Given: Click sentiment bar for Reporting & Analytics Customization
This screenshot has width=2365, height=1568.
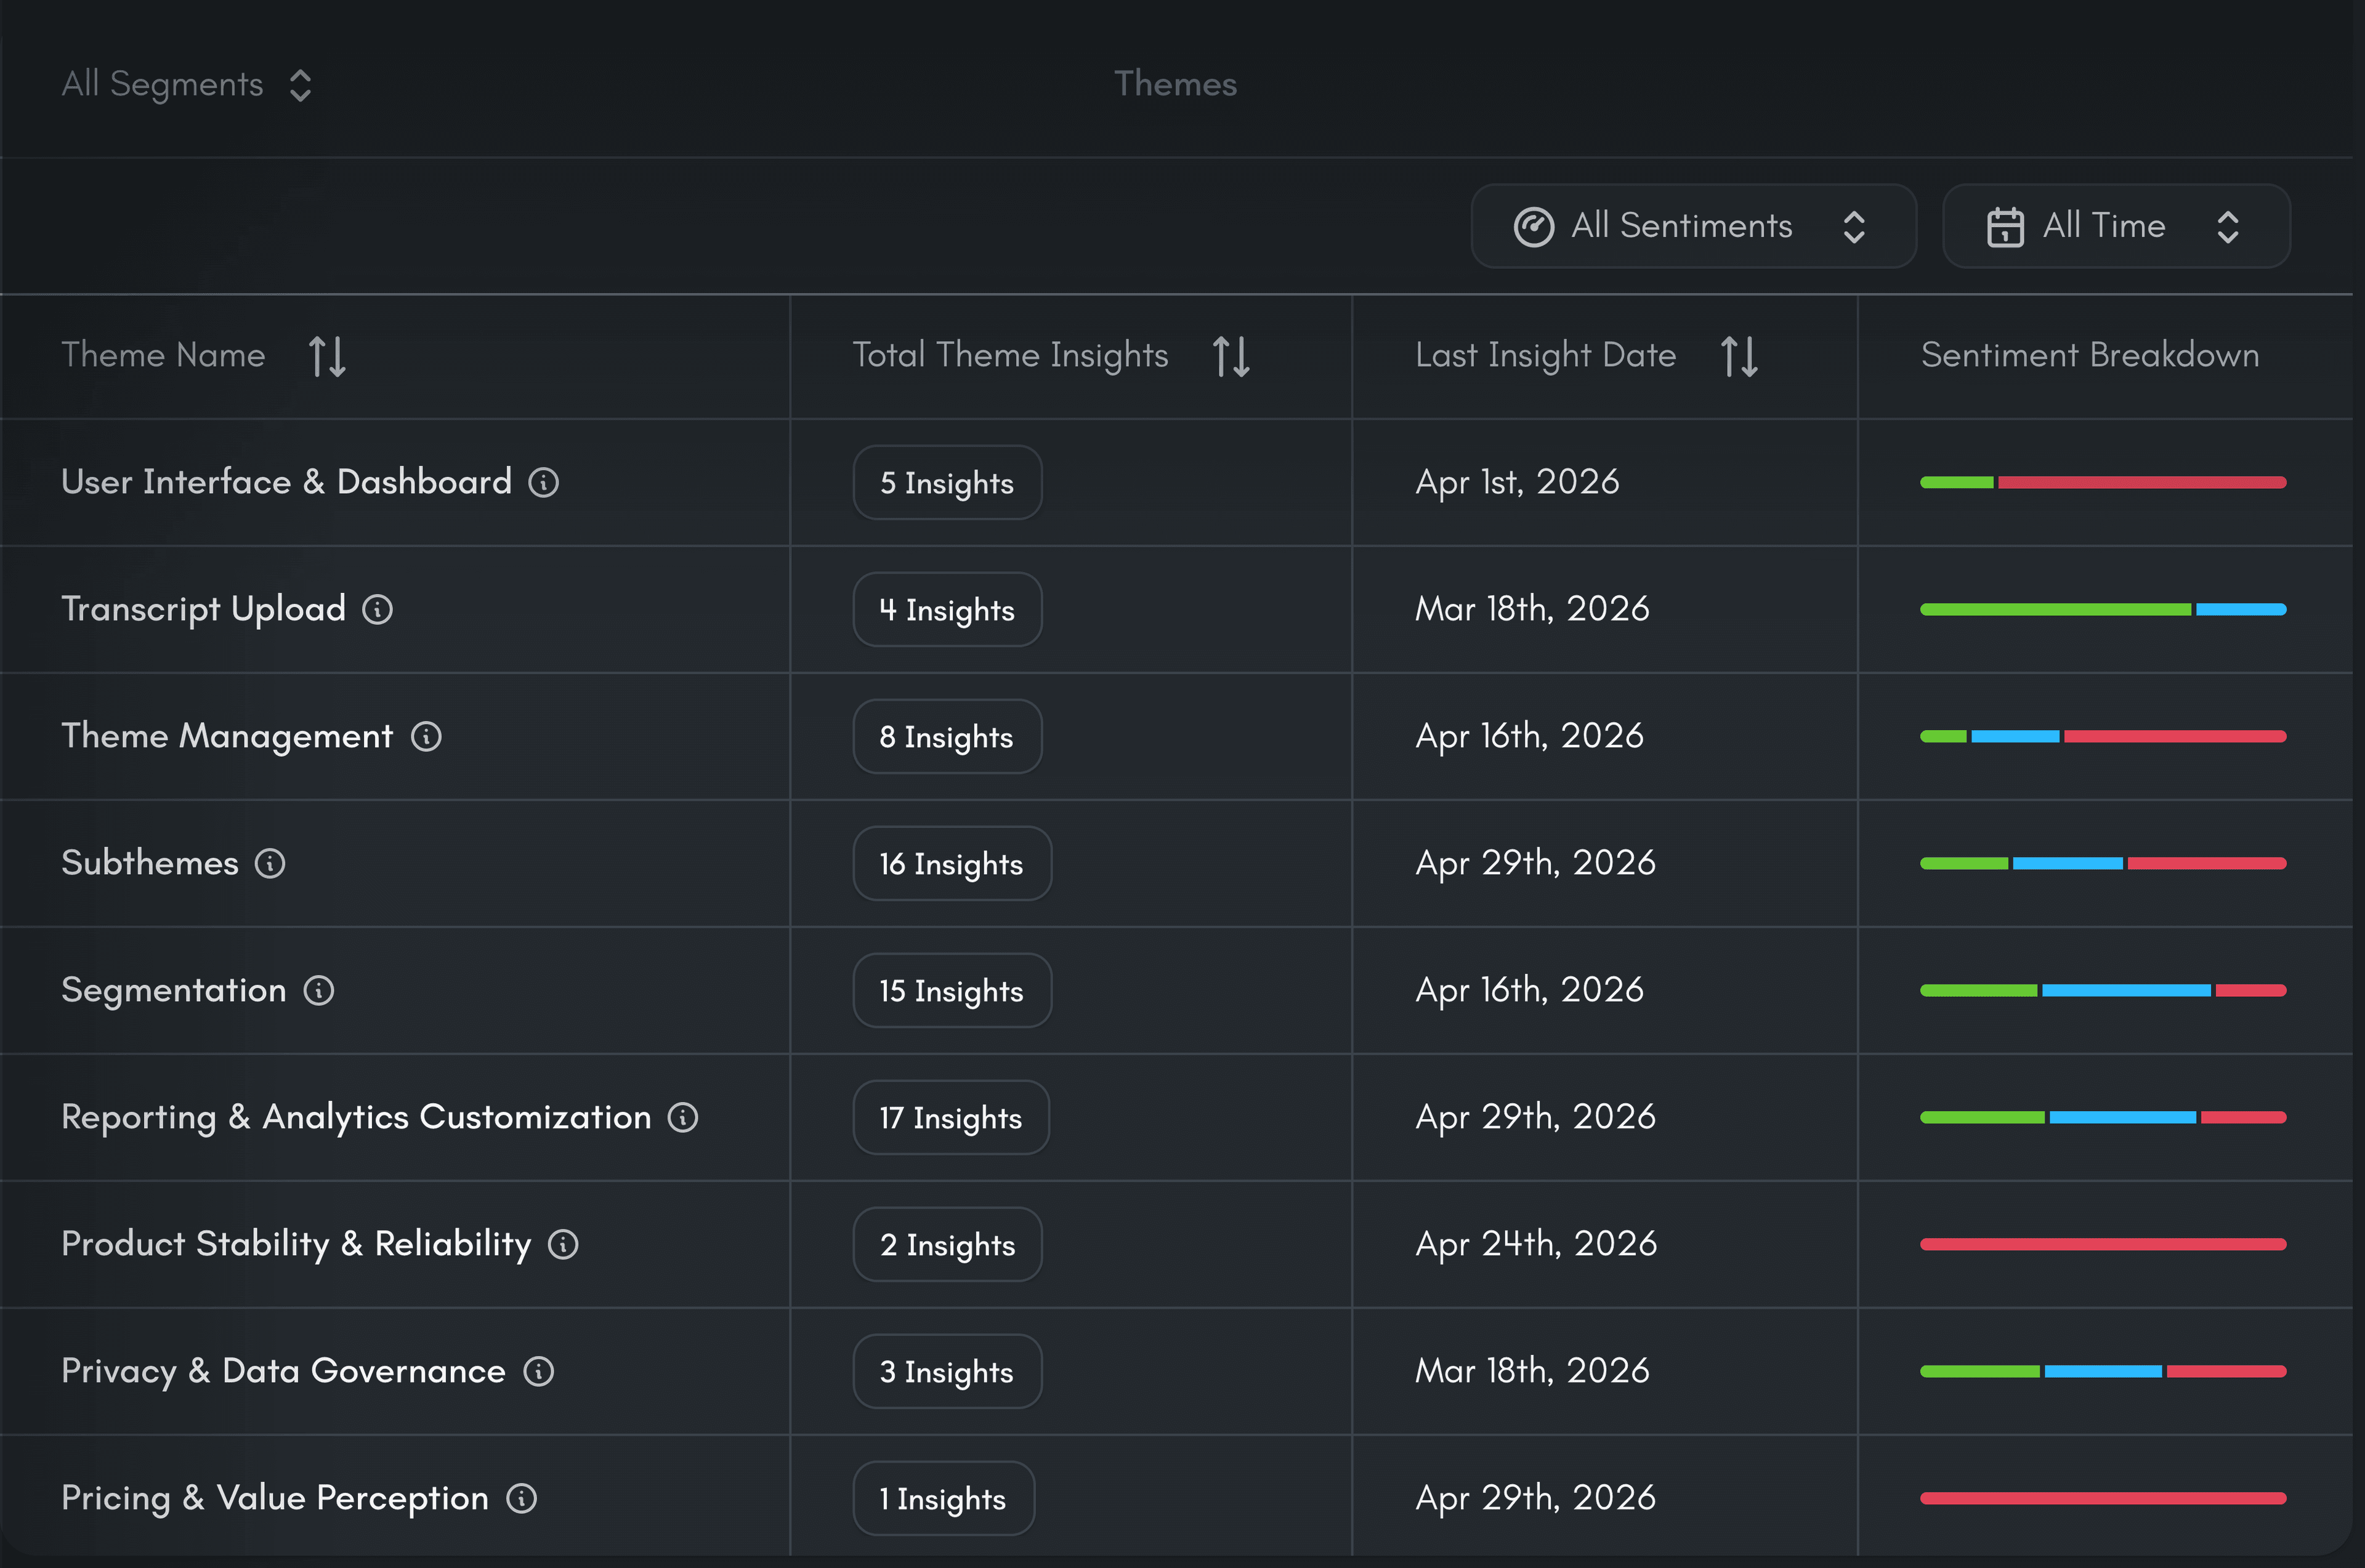Looking at the screenshot, I should pyautogui.click(x=2103, y=1118).
